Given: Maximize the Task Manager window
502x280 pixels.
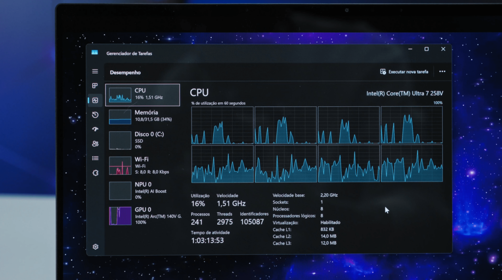Looking at the screenshot, I should click(427, 49).
